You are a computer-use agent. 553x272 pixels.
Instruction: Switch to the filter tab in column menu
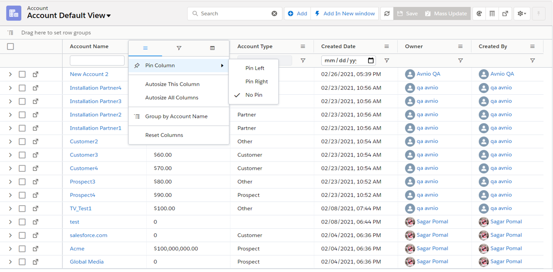pyautogui.click(x=179, y=48)
